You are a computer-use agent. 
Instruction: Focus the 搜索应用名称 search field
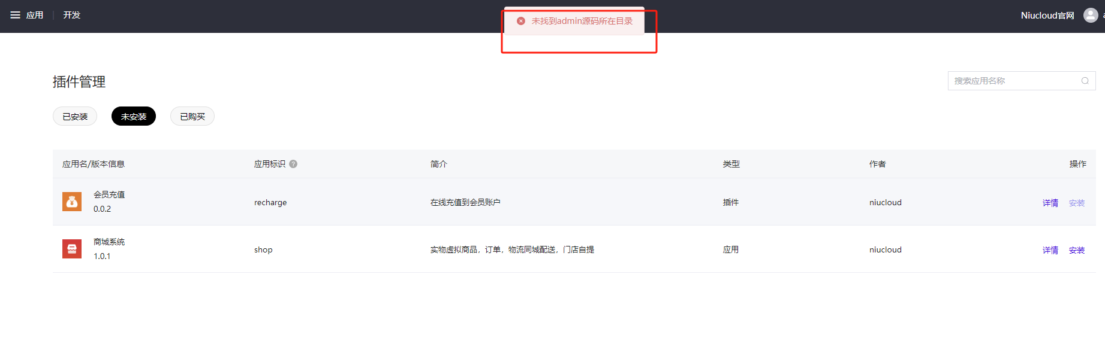[1022, 81]
